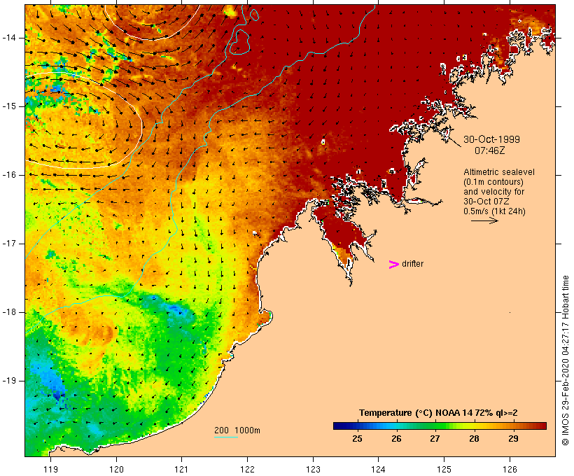Click the 123 longitude axis label
The image size is (574, 476).
[313, 469]
